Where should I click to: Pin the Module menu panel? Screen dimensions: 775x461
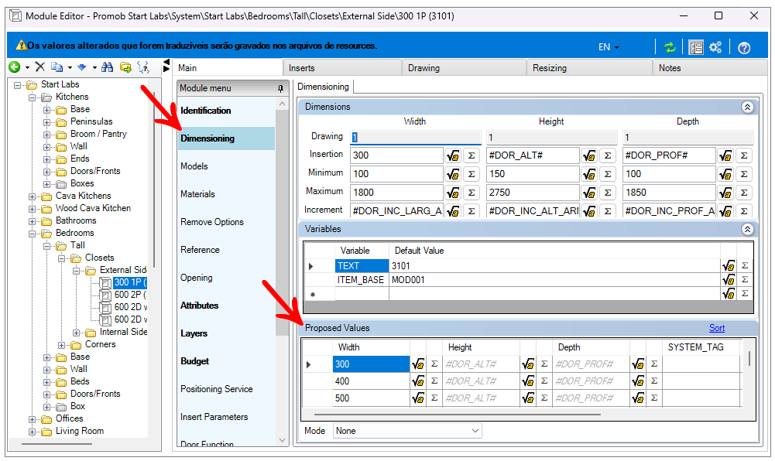pyautogui.click(x=280, y=89)
